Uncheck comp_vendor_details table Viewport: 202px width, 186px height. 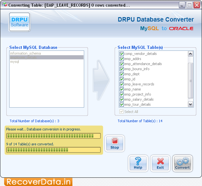(x=122, y=54)
